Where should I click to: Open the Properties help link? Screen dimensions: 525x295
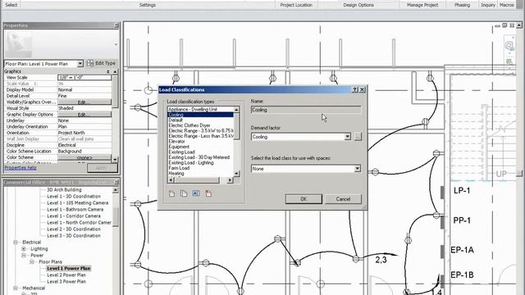coord(21,167)
